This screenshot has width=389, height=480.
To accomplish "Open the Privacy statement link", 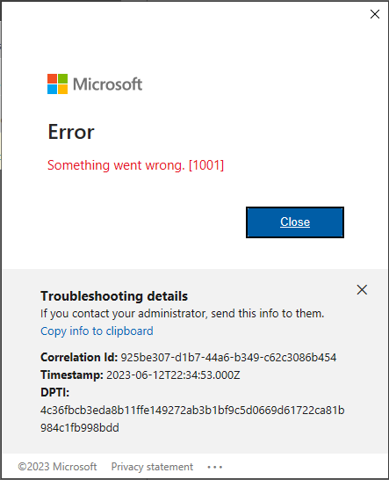I will coord(152,467).
